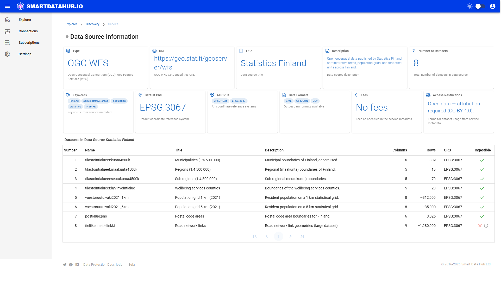
Task: Click the Fees dollar icon
Action: 356,95
